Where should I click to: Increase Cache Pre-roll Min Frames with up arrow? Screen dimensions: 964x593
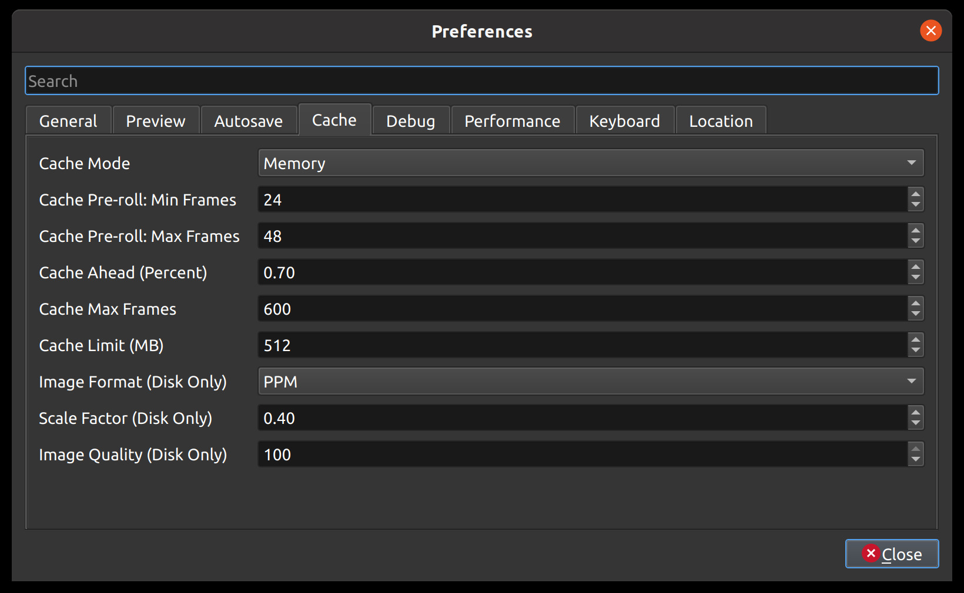pyautogui.click(x=915, y=196)
